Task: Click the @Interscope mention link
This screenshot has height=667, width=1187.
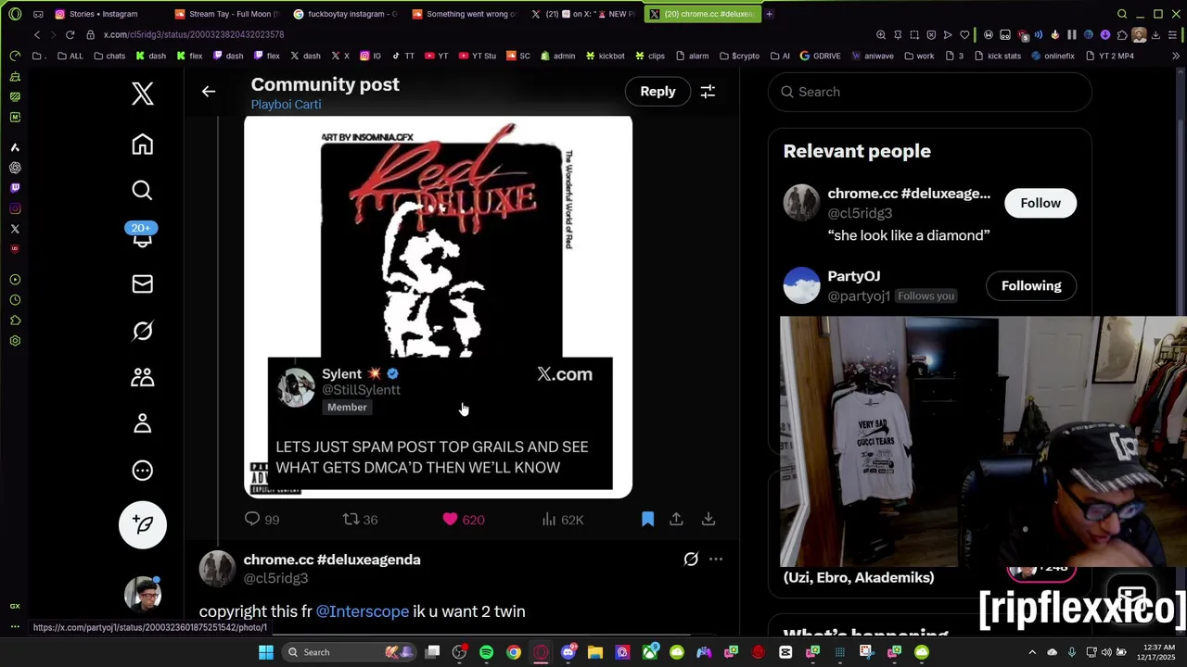Action: [363, 611]
